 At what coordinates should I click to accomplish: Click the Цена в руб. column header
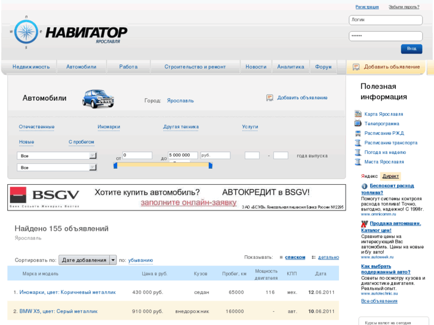(x=155, y=274)
